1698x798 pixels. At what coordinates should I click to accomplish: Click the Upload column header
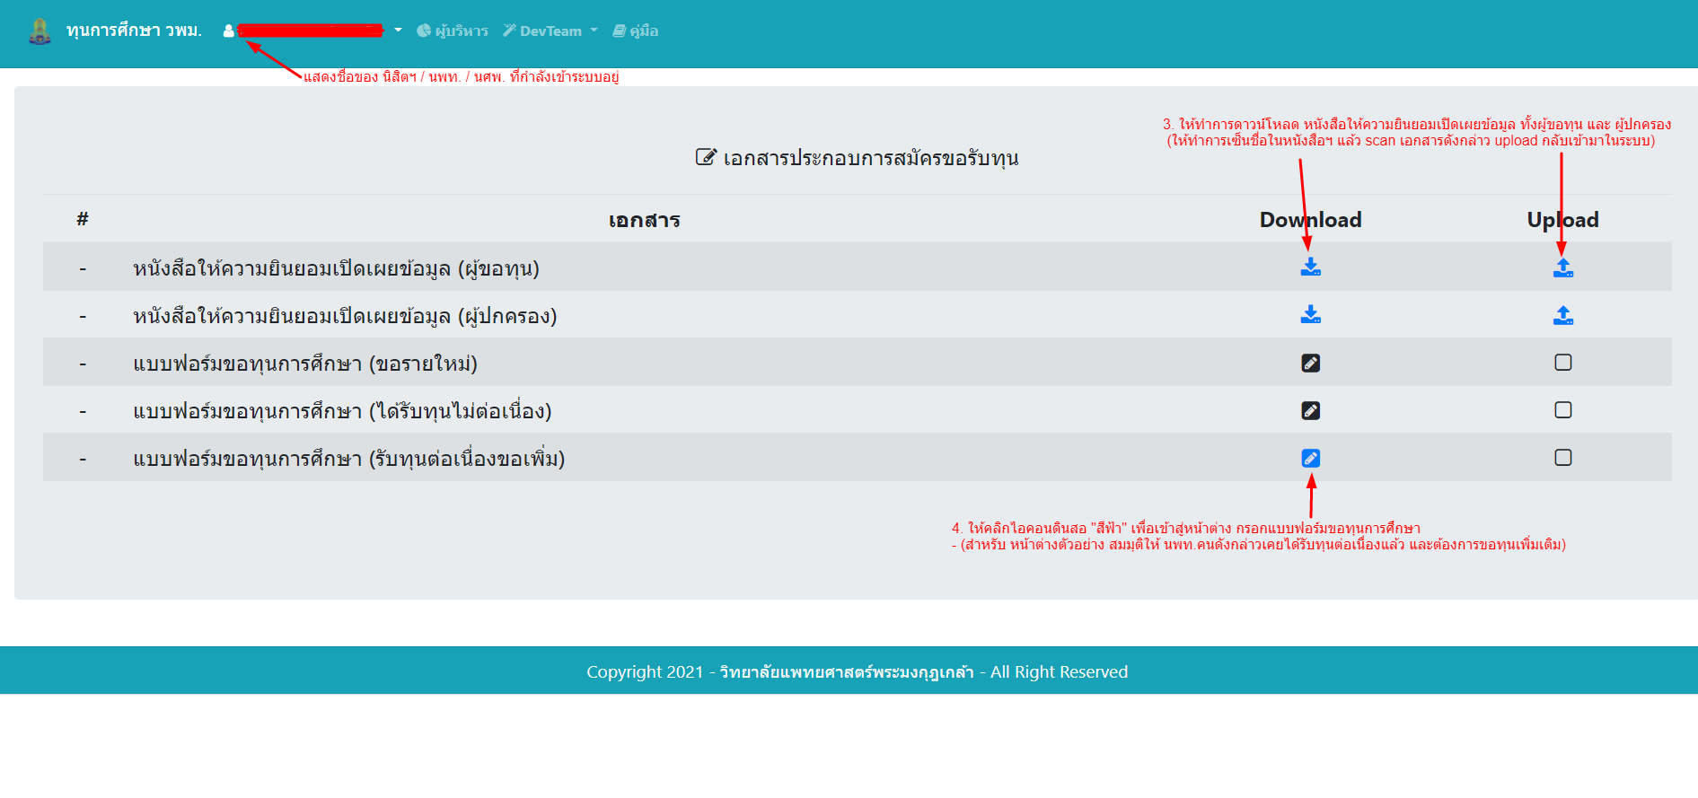coord(1562,220)
